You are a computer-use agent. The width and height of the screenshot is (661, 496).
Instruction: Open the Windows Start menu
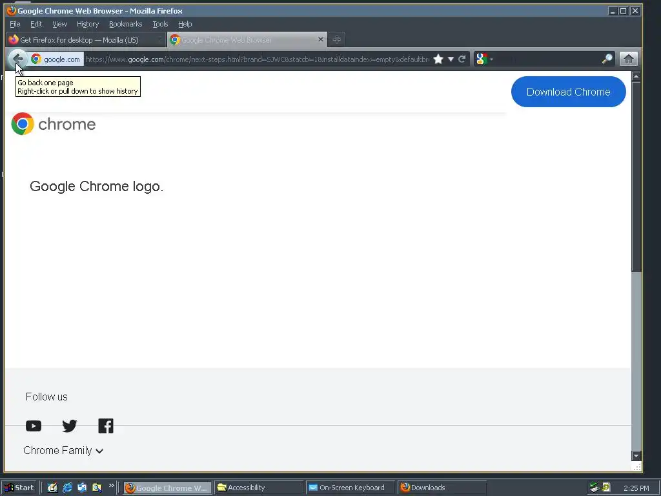pos(19,488)
